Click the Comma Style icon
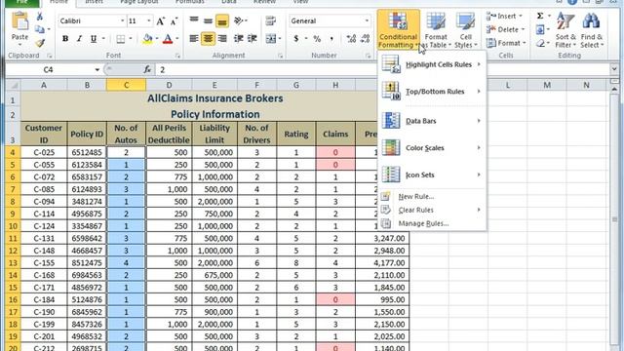This screenshot has height=351, width=624. (331, 39)
